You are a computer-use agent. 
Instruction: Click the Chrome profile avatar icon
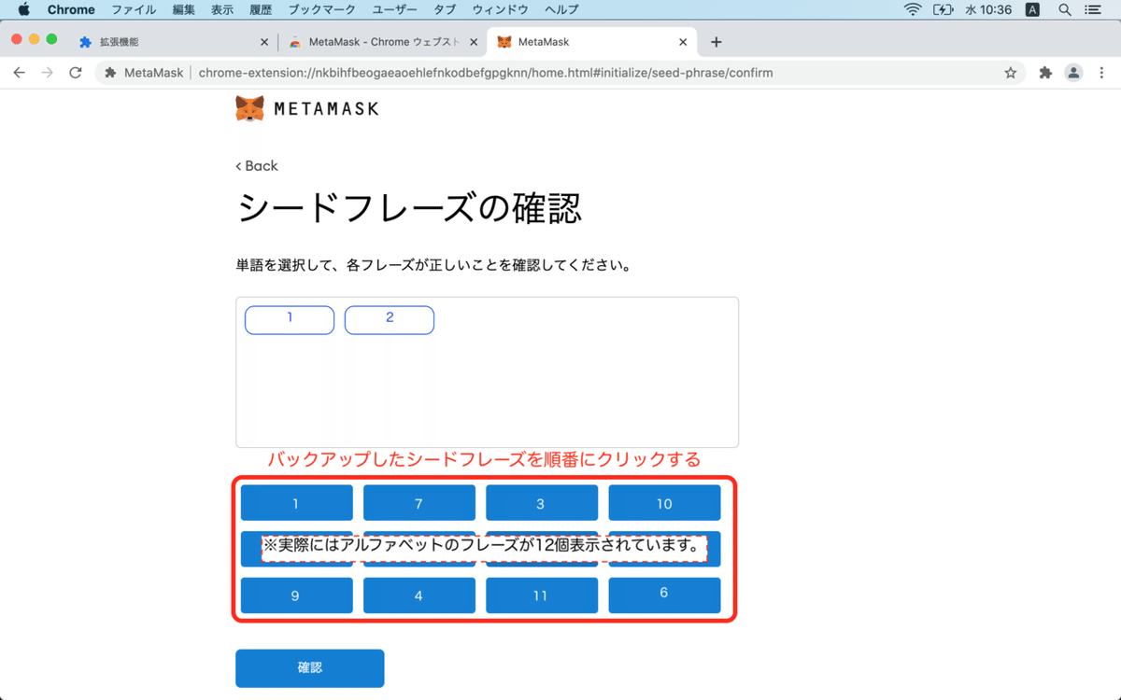1072,72
